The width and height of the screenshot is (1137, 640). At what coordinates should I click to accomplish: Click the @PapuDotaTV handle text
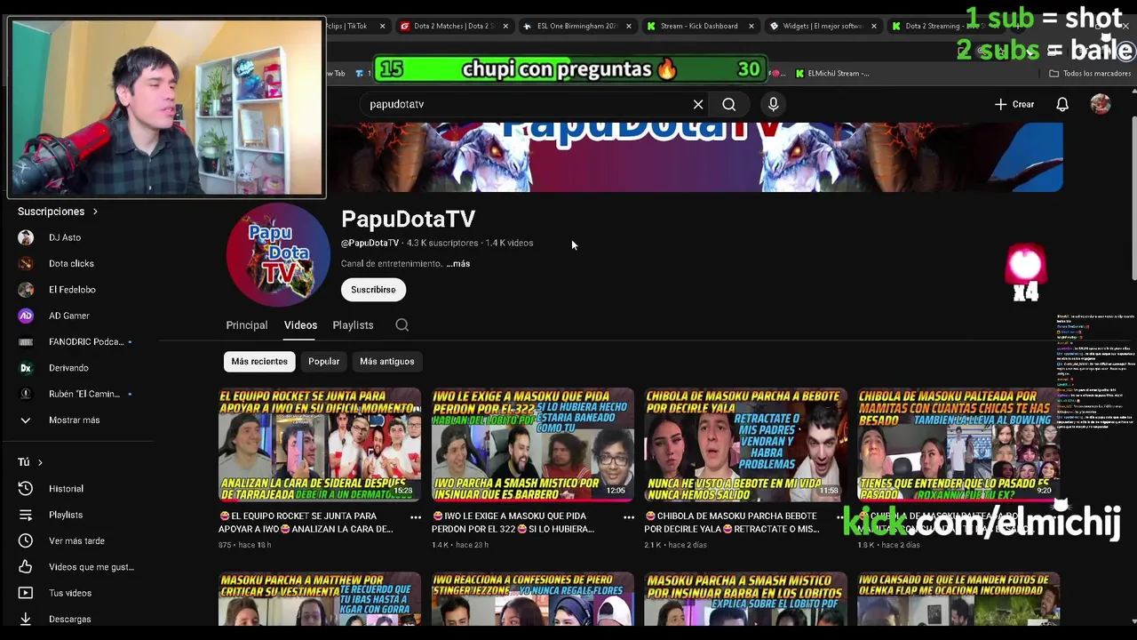[x=370, y=243]
